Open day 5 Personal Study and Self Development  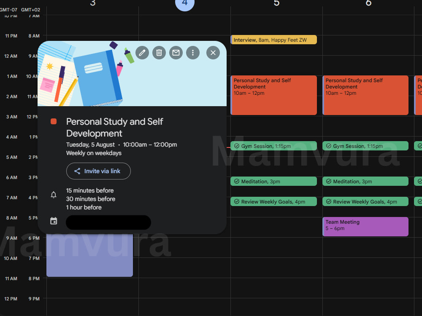(x=274, y=95)
